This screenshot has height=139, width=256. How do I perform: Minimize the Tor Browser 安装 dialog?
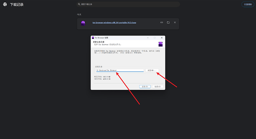coord(148,38)
